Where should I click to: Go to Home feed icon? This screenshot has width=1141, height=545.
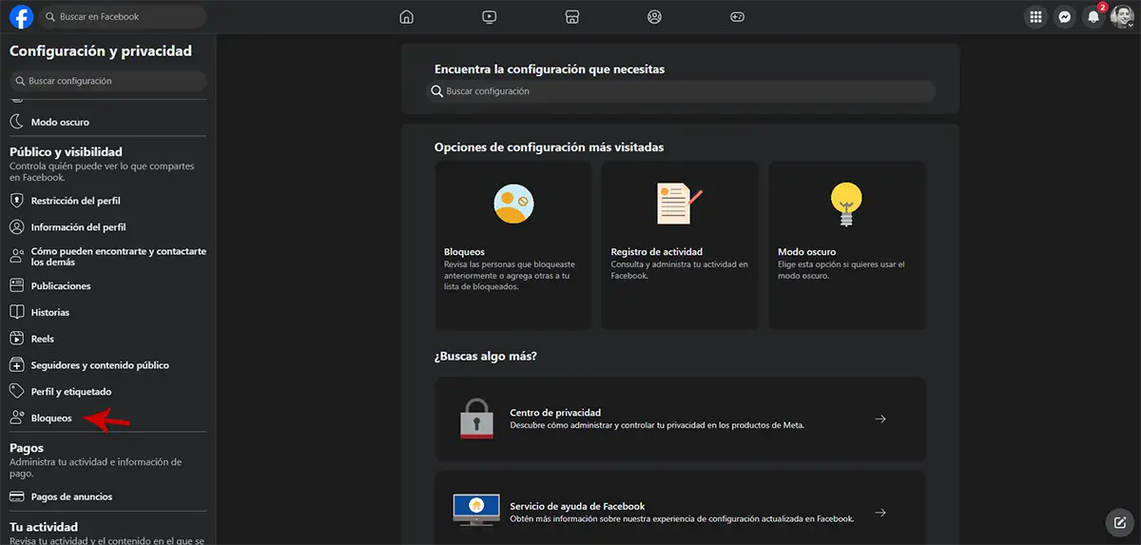[x=407, y=16]
